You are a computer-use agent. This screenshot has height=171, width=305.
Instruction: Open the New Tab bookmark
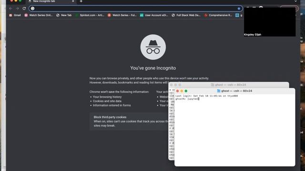(x=64, y=15)
